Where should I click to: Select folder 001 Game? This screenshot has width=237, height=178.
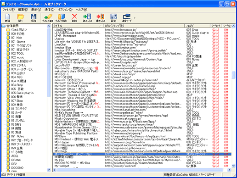pyautogui.click(x=18, y=42)
